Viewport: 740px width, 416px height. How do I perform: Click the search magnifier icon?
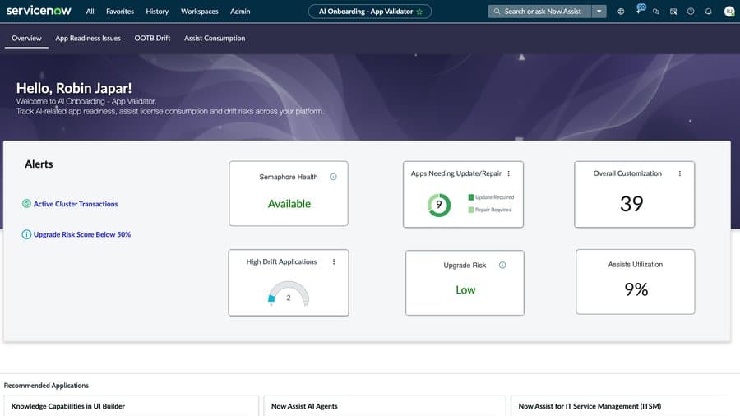point(497,12)
